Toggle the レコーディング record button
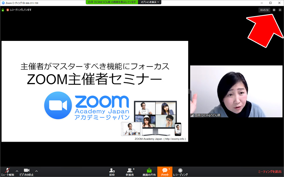Image resolution: width=284 pixels, height=177 pixels. (x=180, y=171)
